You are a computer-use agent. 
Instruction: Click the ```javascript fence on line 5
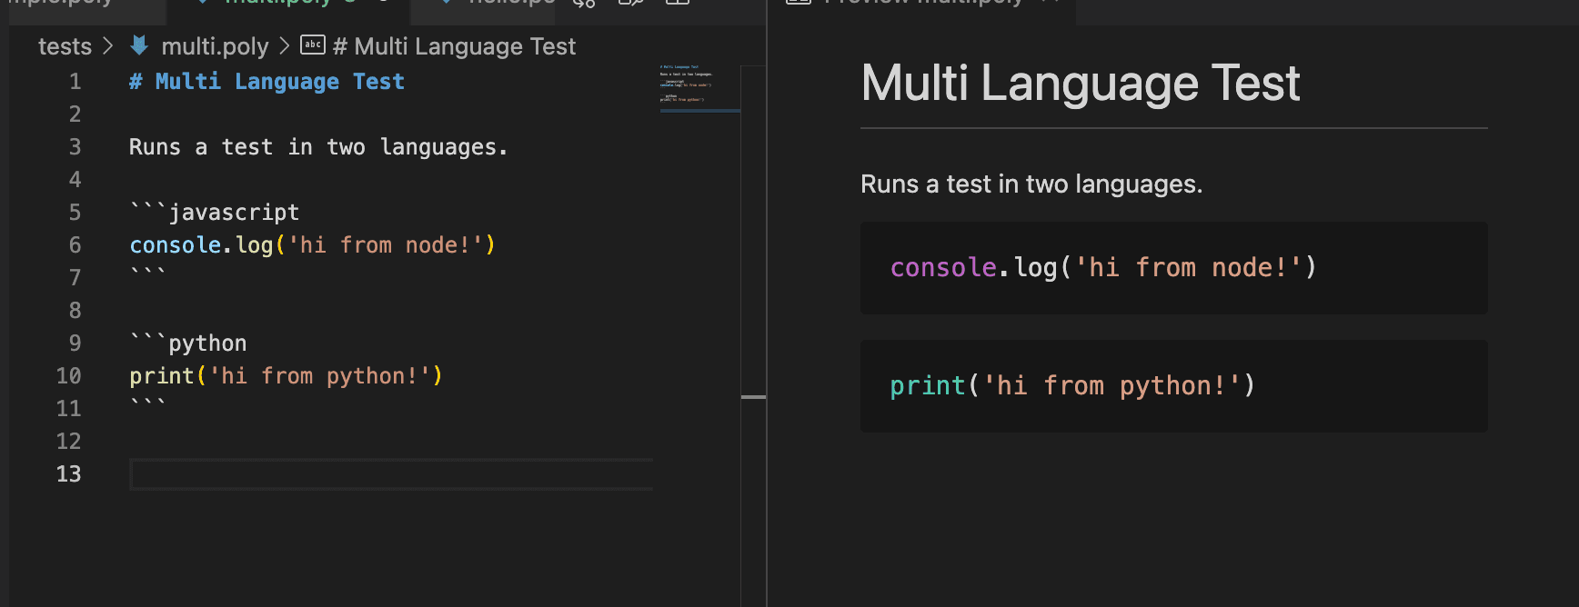pos(215,213)
